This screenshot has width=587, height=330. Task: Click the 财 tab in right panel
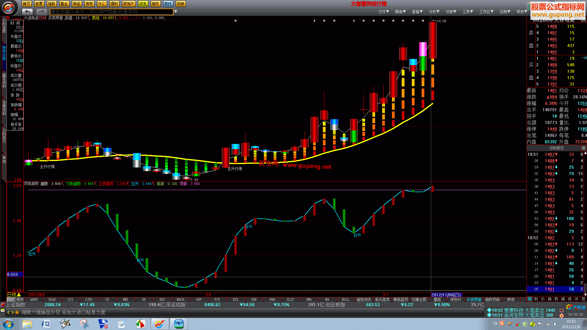536,299
